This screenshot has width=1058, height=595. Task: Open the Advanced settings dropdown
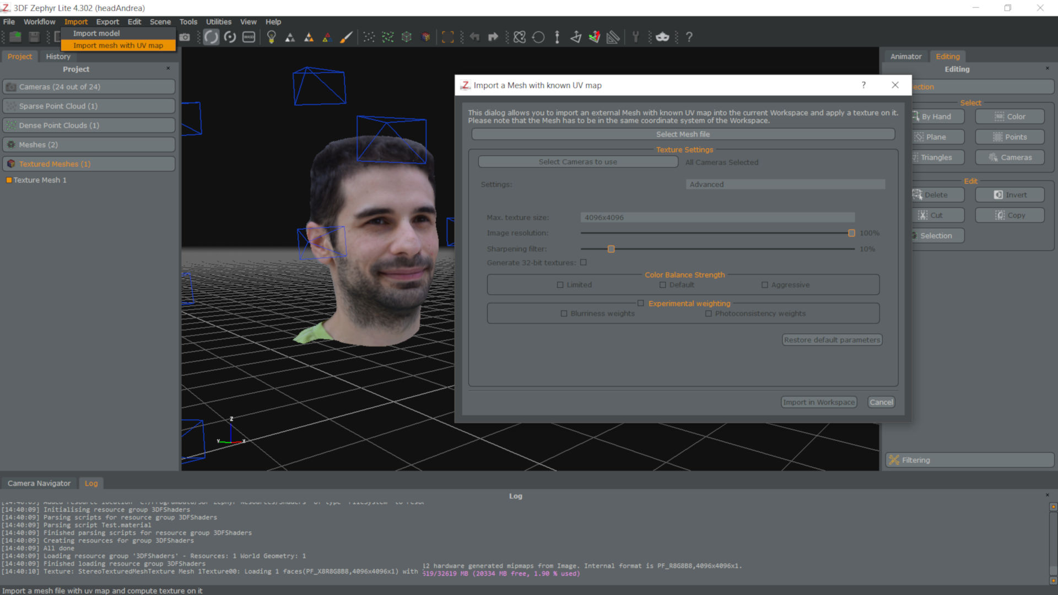tap(785, 184)
